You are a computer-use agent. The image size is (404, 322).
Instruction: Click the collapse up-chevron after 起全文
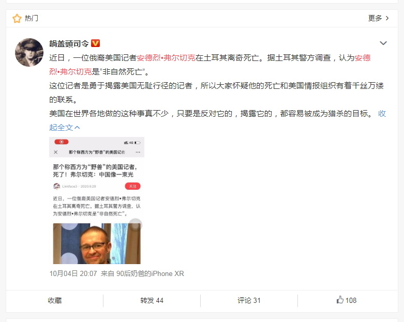77,128
